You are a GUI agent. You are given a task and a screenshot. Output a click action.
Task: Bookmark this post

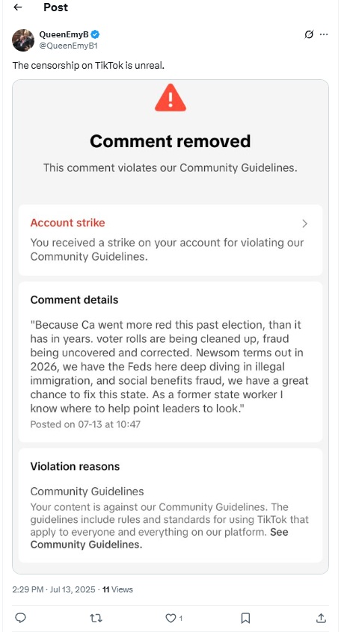(246, 618)
